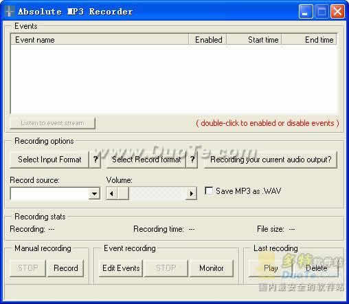Image resolution: width=349 pixels, height=304 pixels.
Task: Click the Enabled column header
Action: coord(207,40)
